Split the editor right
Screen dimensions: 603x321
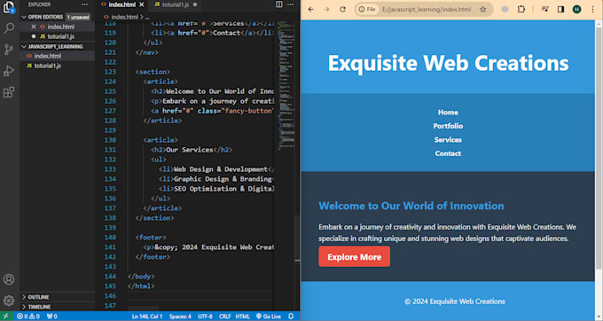pyautogui.click(x=279, y=4)
